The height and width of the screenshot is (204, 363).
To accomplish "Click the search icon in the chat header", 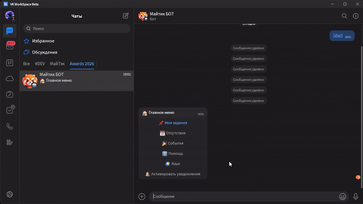I will click(x=344, y=16).
